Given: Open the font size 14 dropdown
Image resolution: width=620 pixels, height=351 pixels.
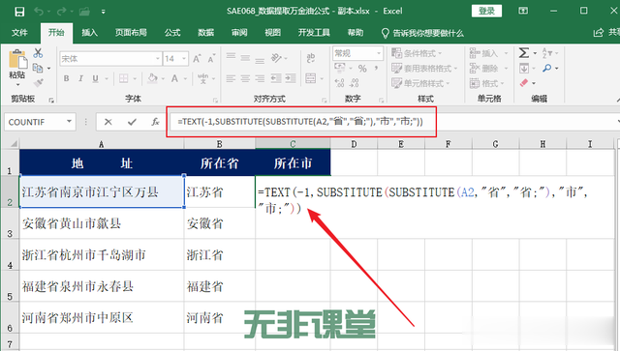Looking at the screenshot, I should coord(184,59).
